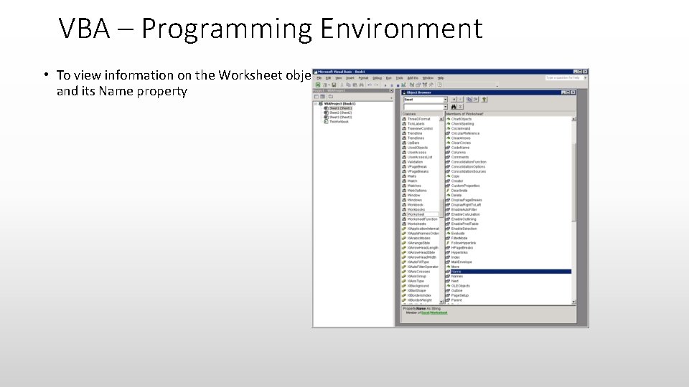Select Sheet3 (Sheet3) in project tree
This screenshot has height=387, width=689.
(x=340, y=117)
